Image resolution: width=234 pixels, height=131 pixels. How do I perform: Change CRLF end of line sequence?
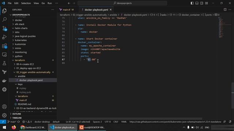pos(116,122)
